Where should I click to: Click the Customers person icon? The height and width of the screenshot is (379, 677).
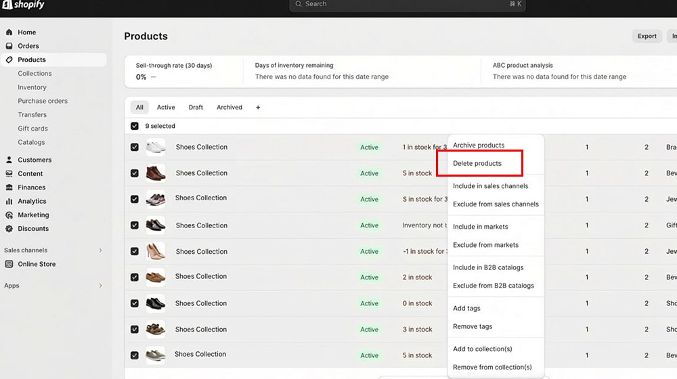coord(9,160)
